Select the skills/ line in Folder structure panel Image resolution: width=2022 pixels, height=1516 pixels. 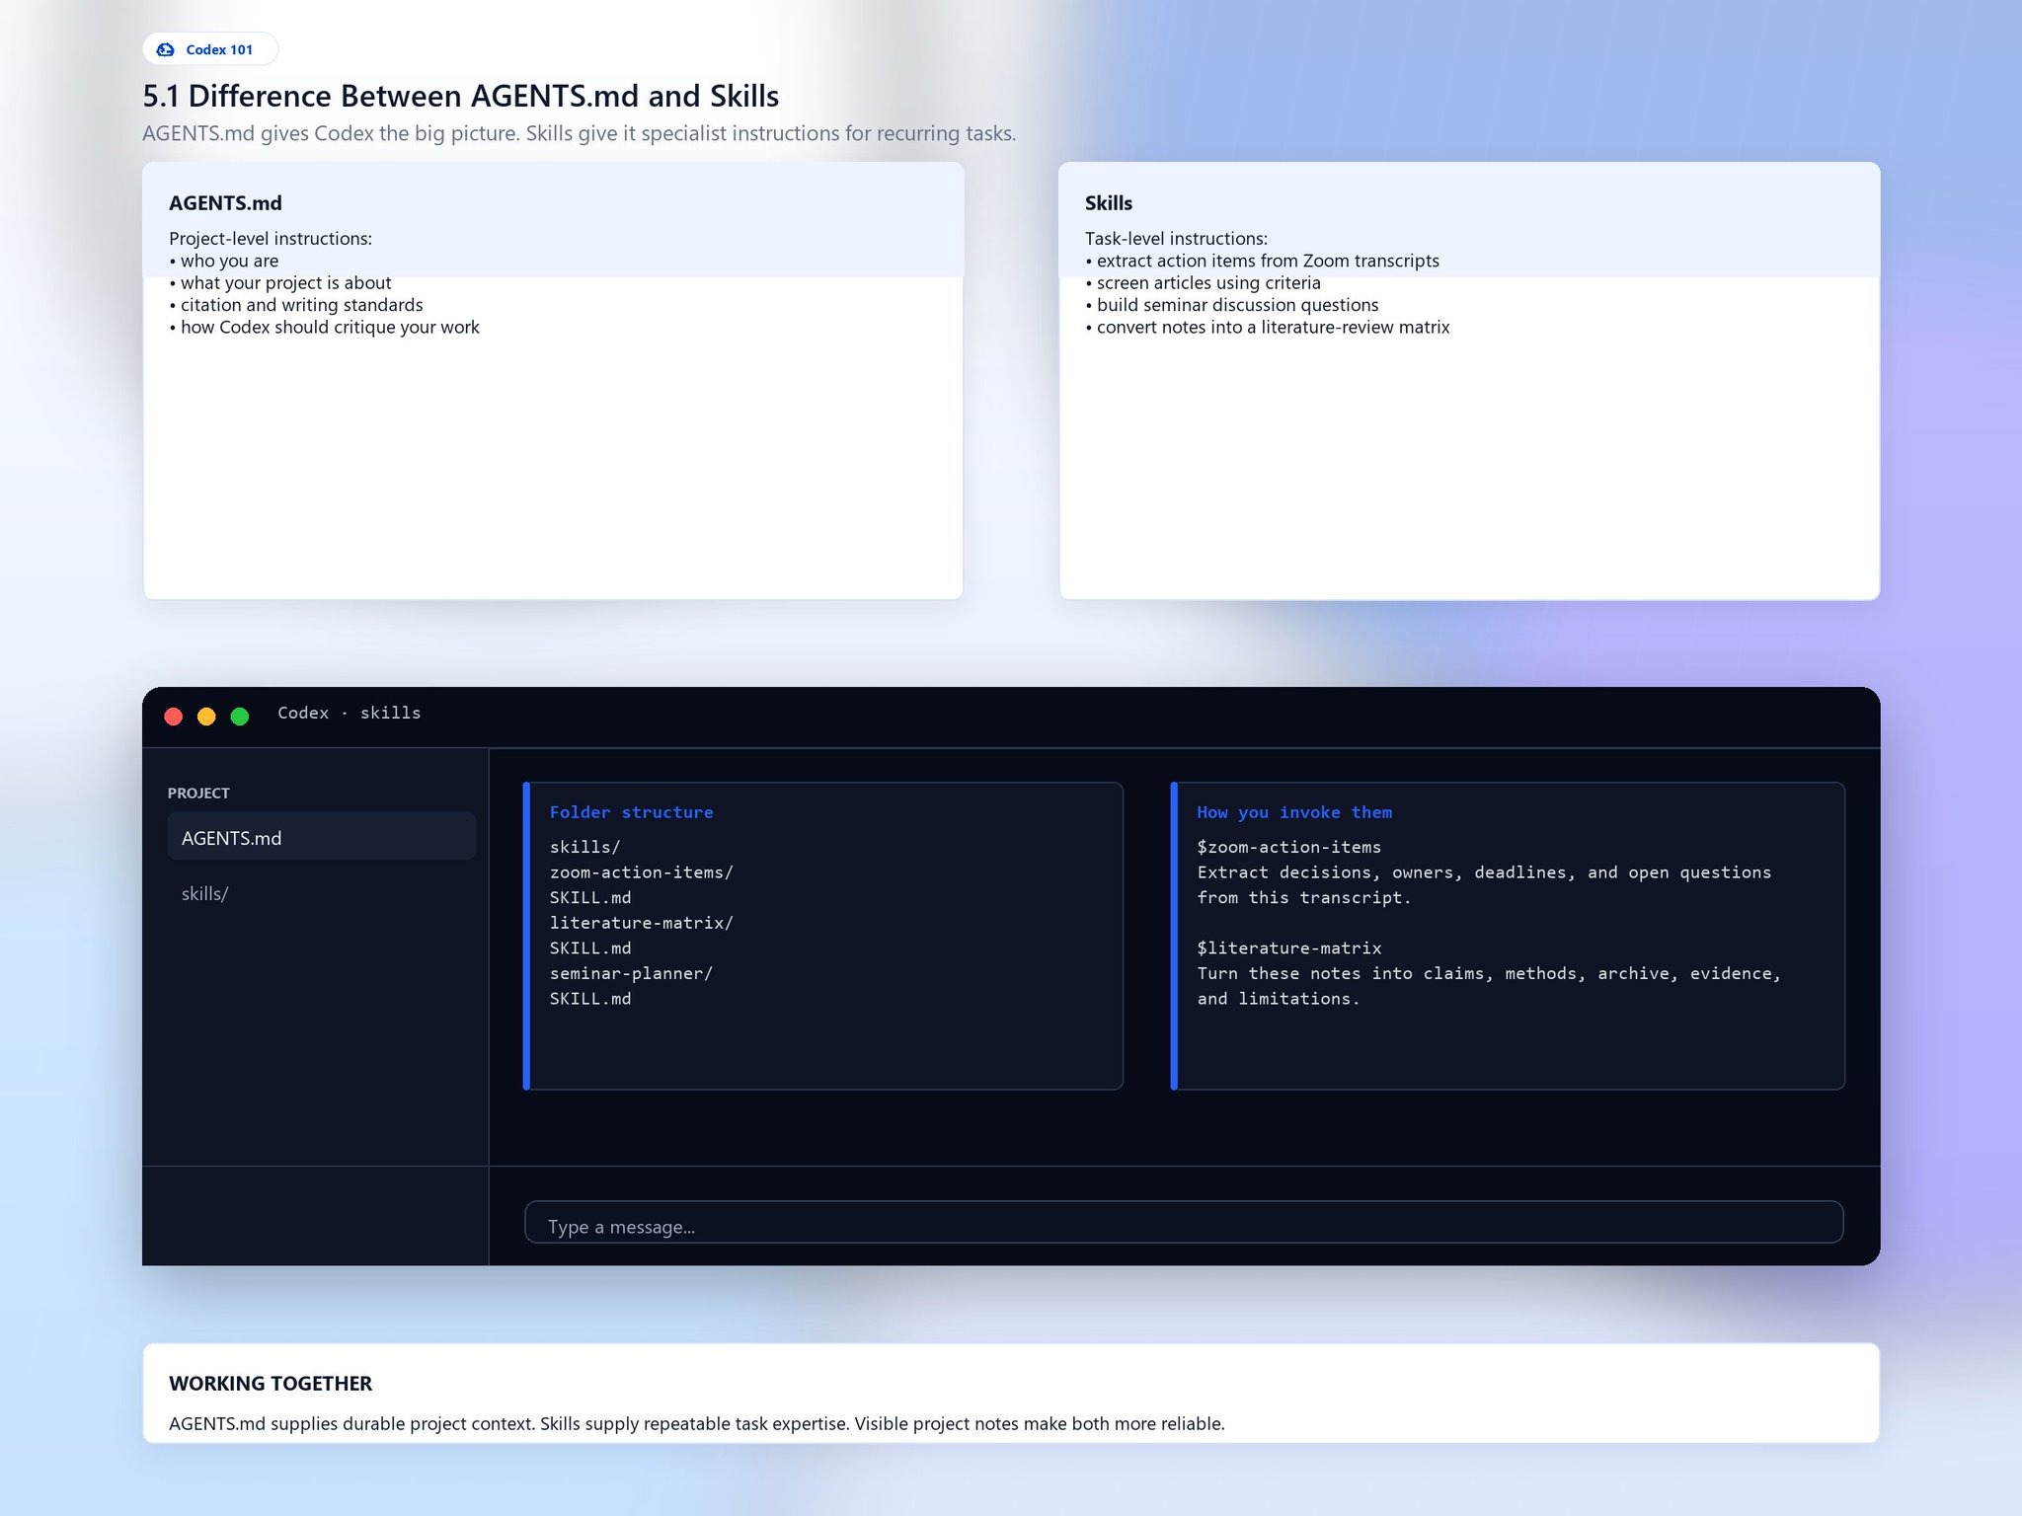click(585, 847)
